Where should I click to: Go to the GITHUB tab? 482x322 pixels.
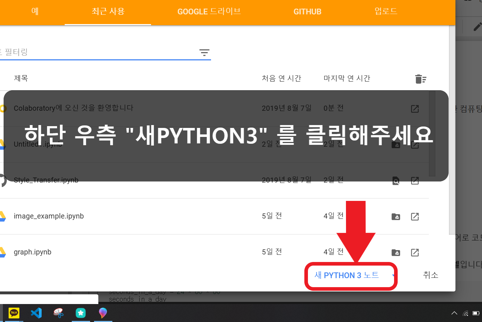[x=307, y=11]
